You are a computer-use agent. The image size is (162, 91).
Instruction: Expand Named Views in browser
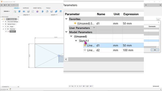pyautogui.click(x=3, y=24)
